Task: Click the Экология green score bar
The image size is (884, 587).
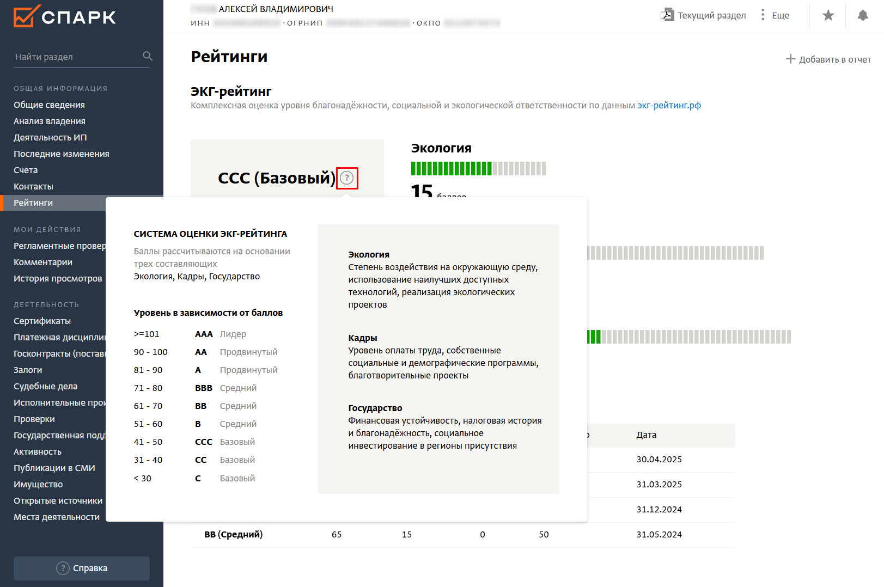Action: (451, 168)
